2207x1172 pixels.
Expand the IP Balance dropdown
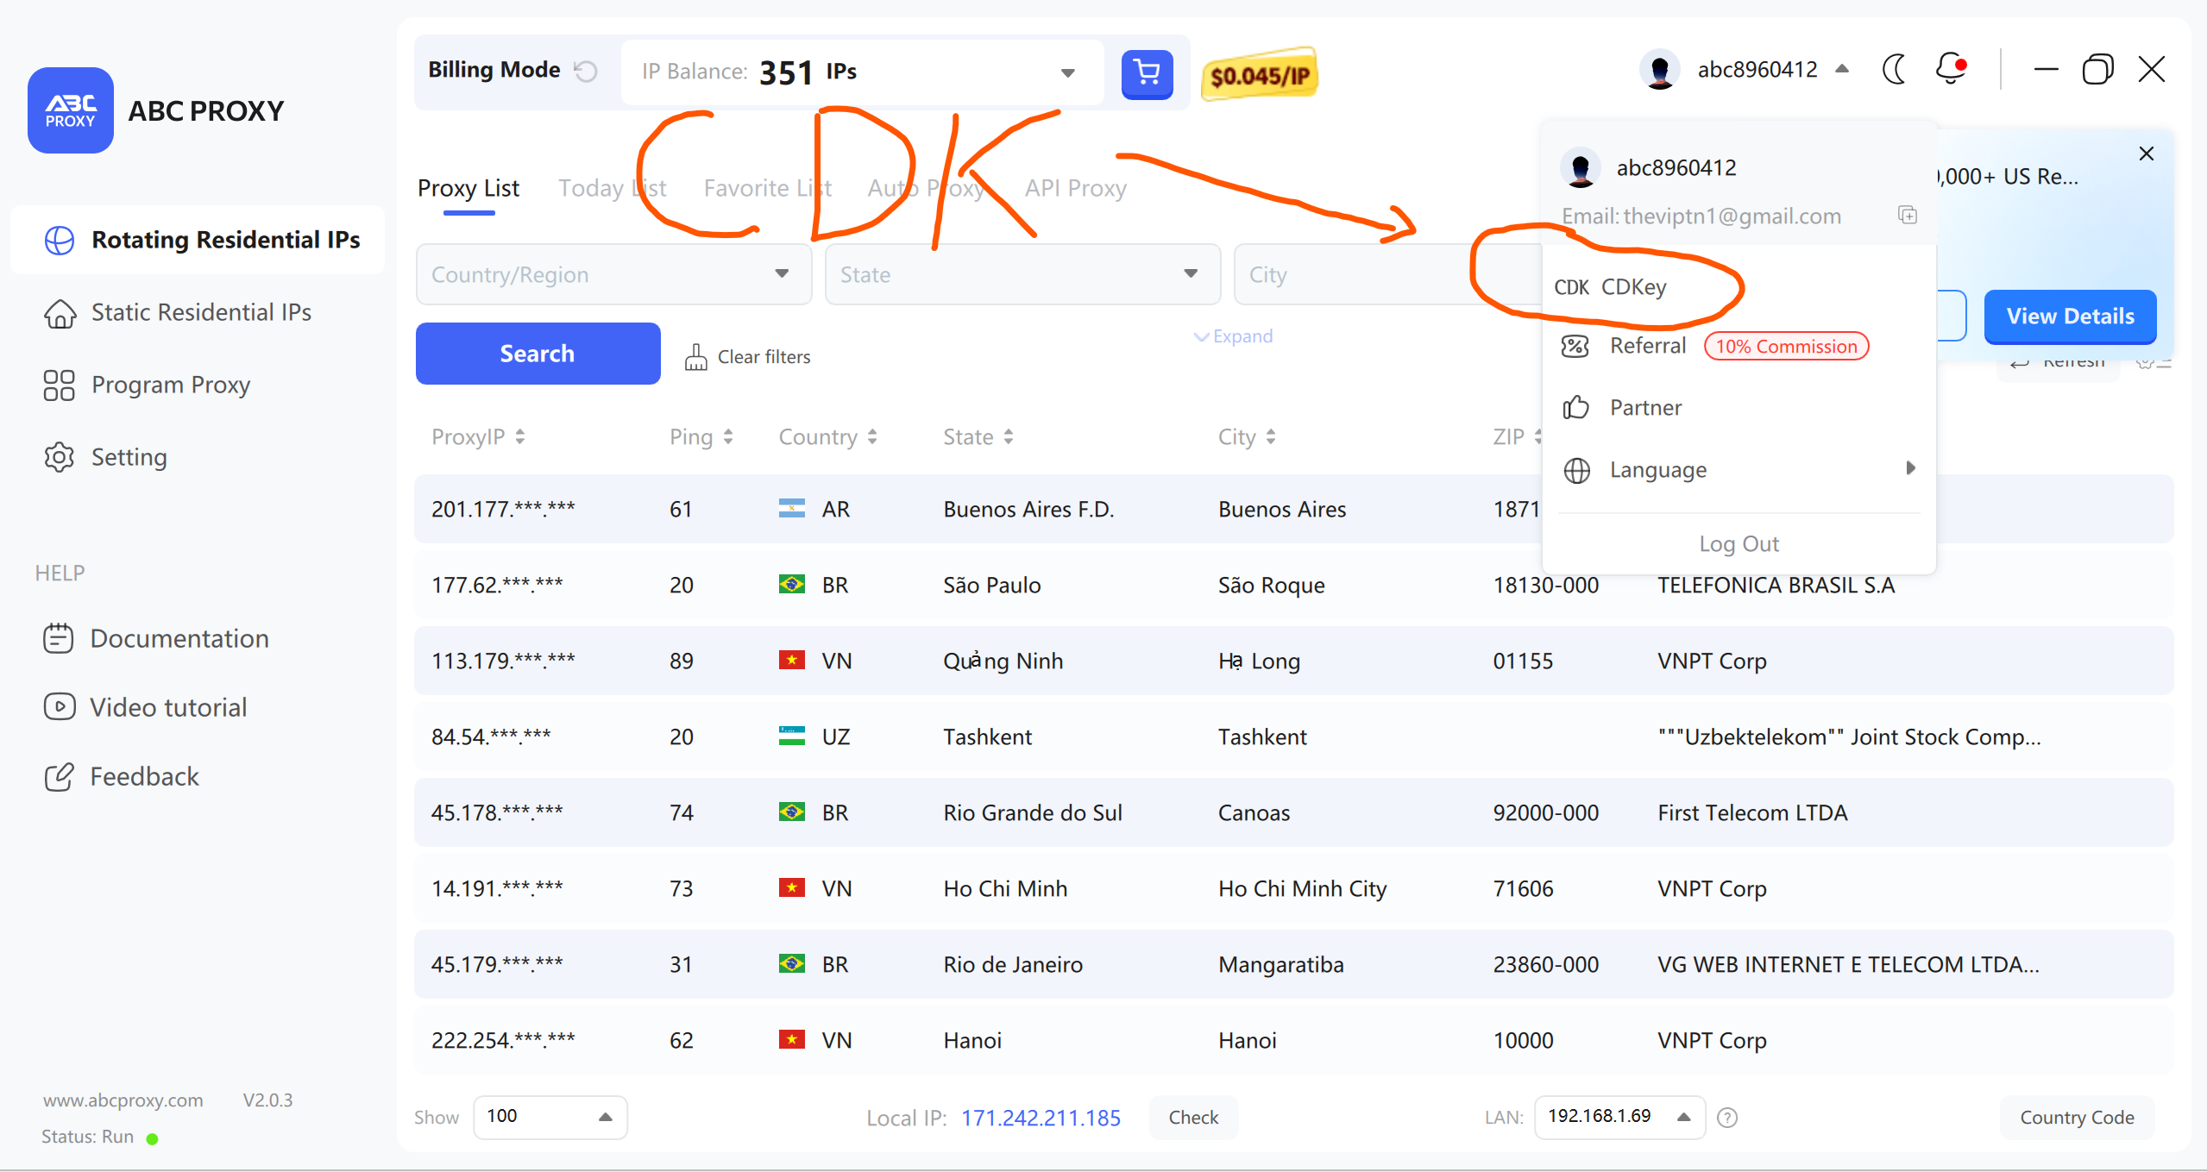pos(1067,72)
